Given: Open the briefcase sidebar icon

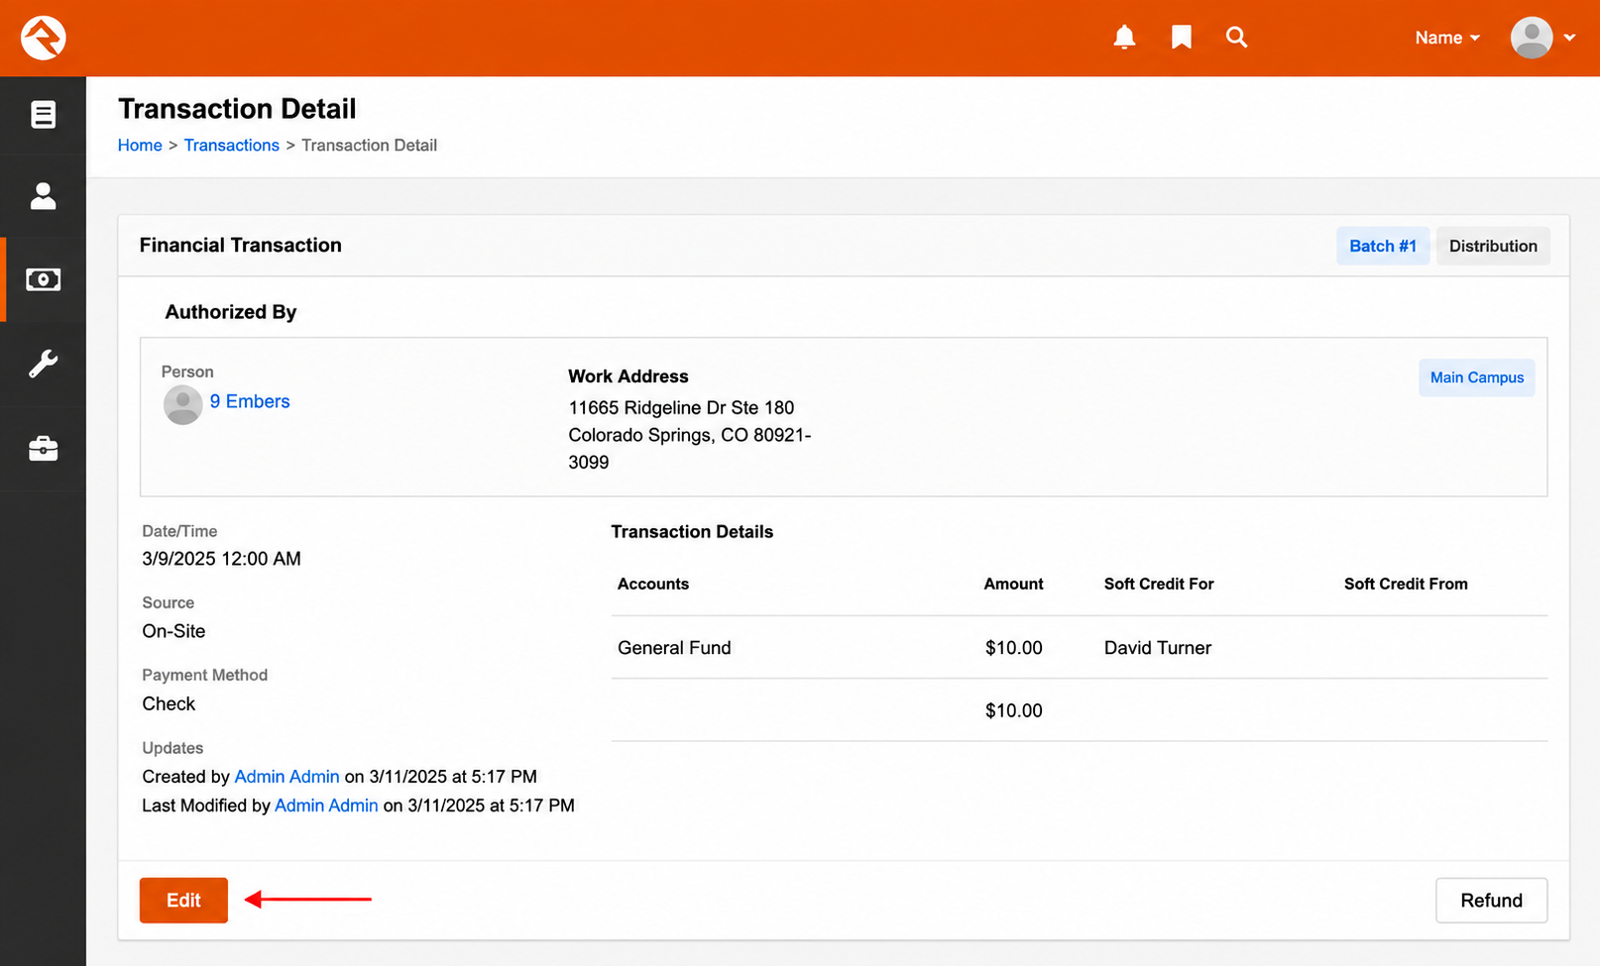Looking at the screenshot, I should (43, 449).
